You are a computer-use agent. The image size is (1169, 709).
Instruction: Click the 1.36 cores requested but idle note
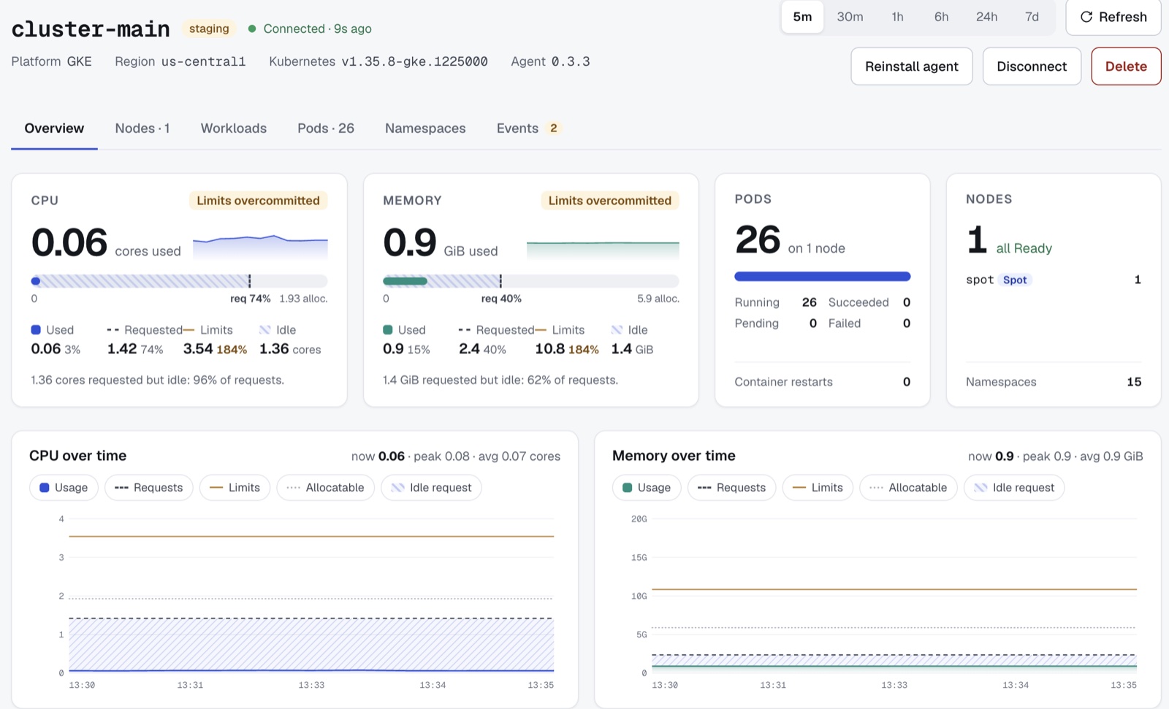click(157, 380)
